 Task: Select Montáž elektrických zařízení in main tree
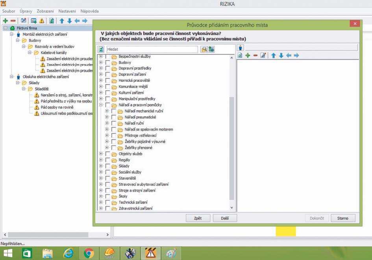click(45, 34)
